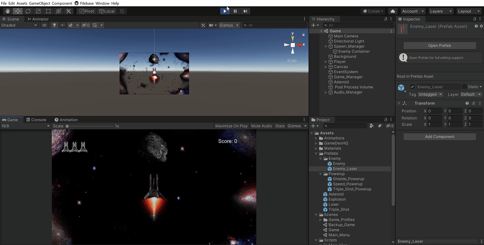Open prefab asset settings gear
Screen dimensions: 484x245
481,26
